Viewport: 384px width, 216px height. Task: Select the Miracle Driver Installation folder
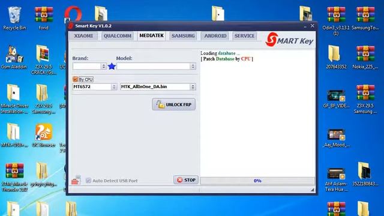(14, 99)
